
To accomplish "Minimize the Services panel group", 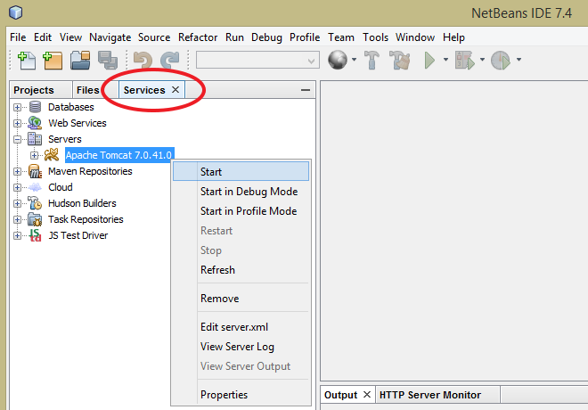I will click(x=306, y=90).
